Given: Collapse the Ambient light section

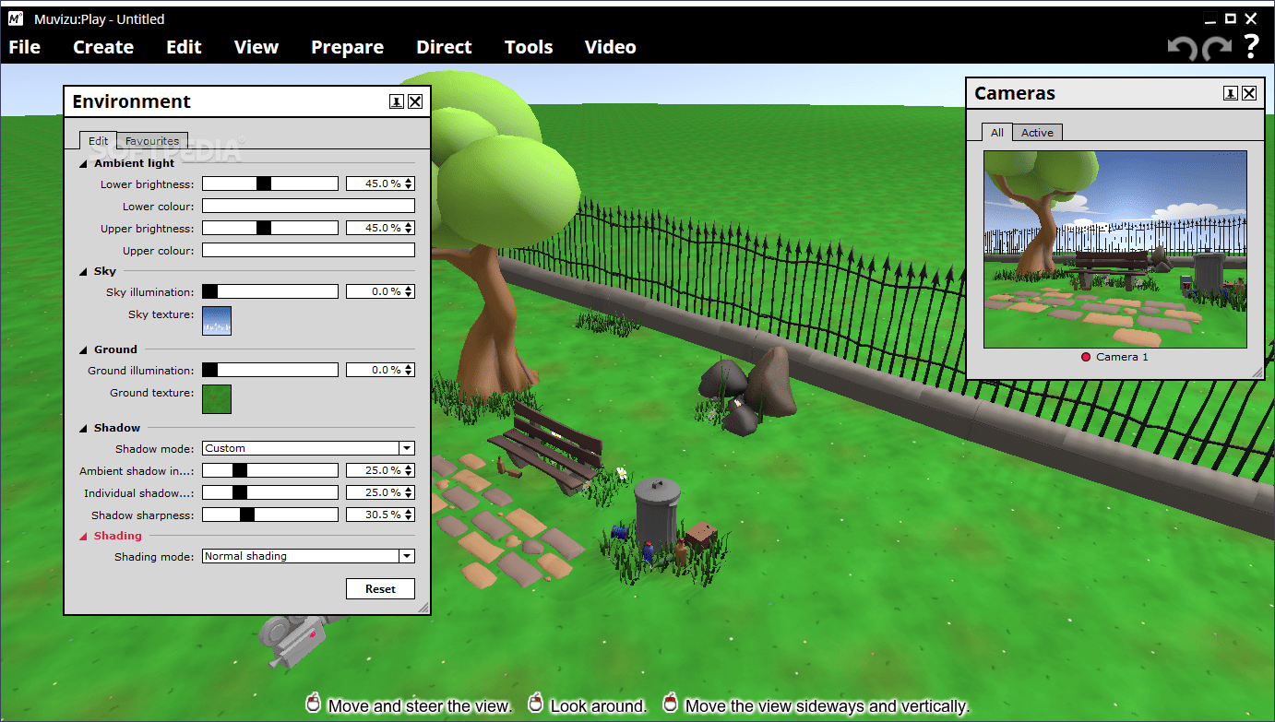Looking at the screenshot, I should [x=84, y=164].
